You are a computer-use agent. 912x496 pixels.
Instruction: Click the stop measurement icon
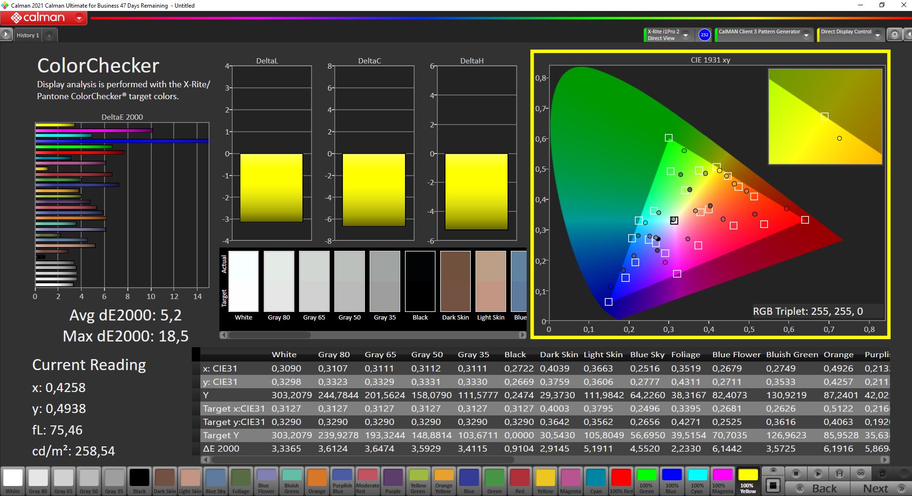[796, 474]
